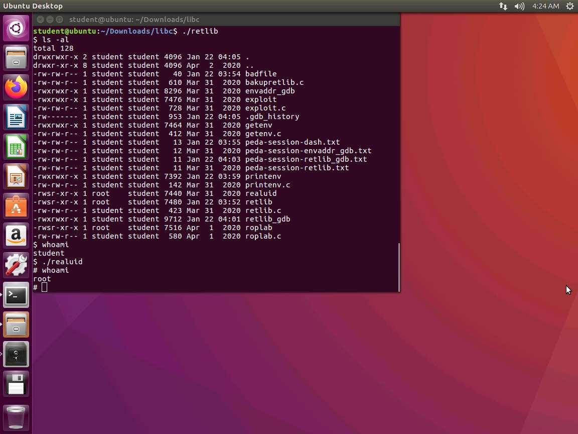This screenshot has height=434, width=578.
Task: Open the Trash in the launcher
Action: pos(16,417)
